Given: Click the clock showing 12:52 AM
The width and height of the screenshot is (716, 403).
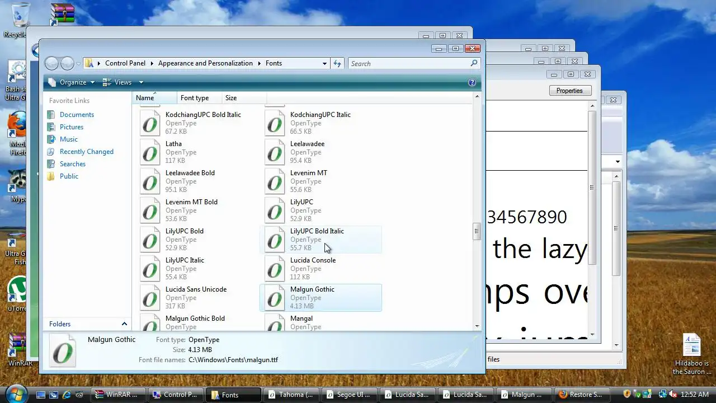Looking at the screenshot, I should tap(696, 395).
